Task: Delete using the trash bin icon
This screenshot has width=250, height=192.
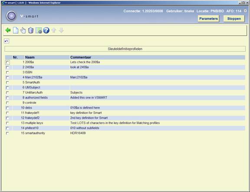Action: (31, 30)
